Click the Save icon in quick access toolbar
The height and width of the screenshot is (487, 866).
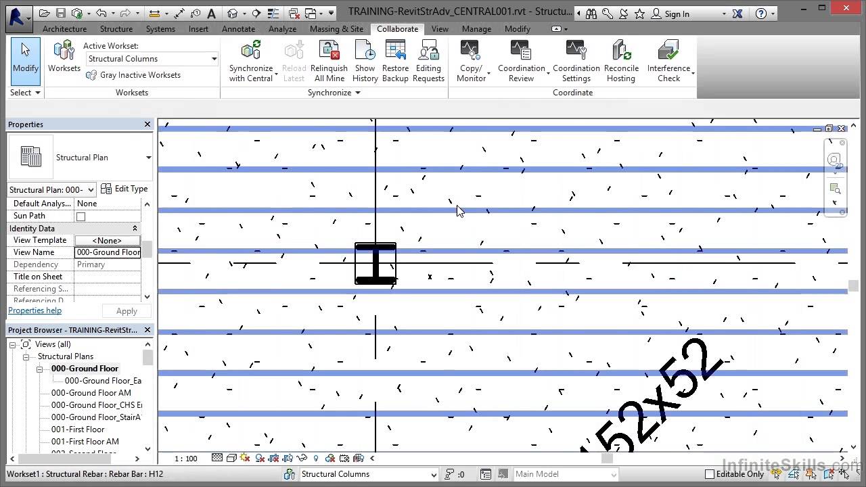click(61, 14)
